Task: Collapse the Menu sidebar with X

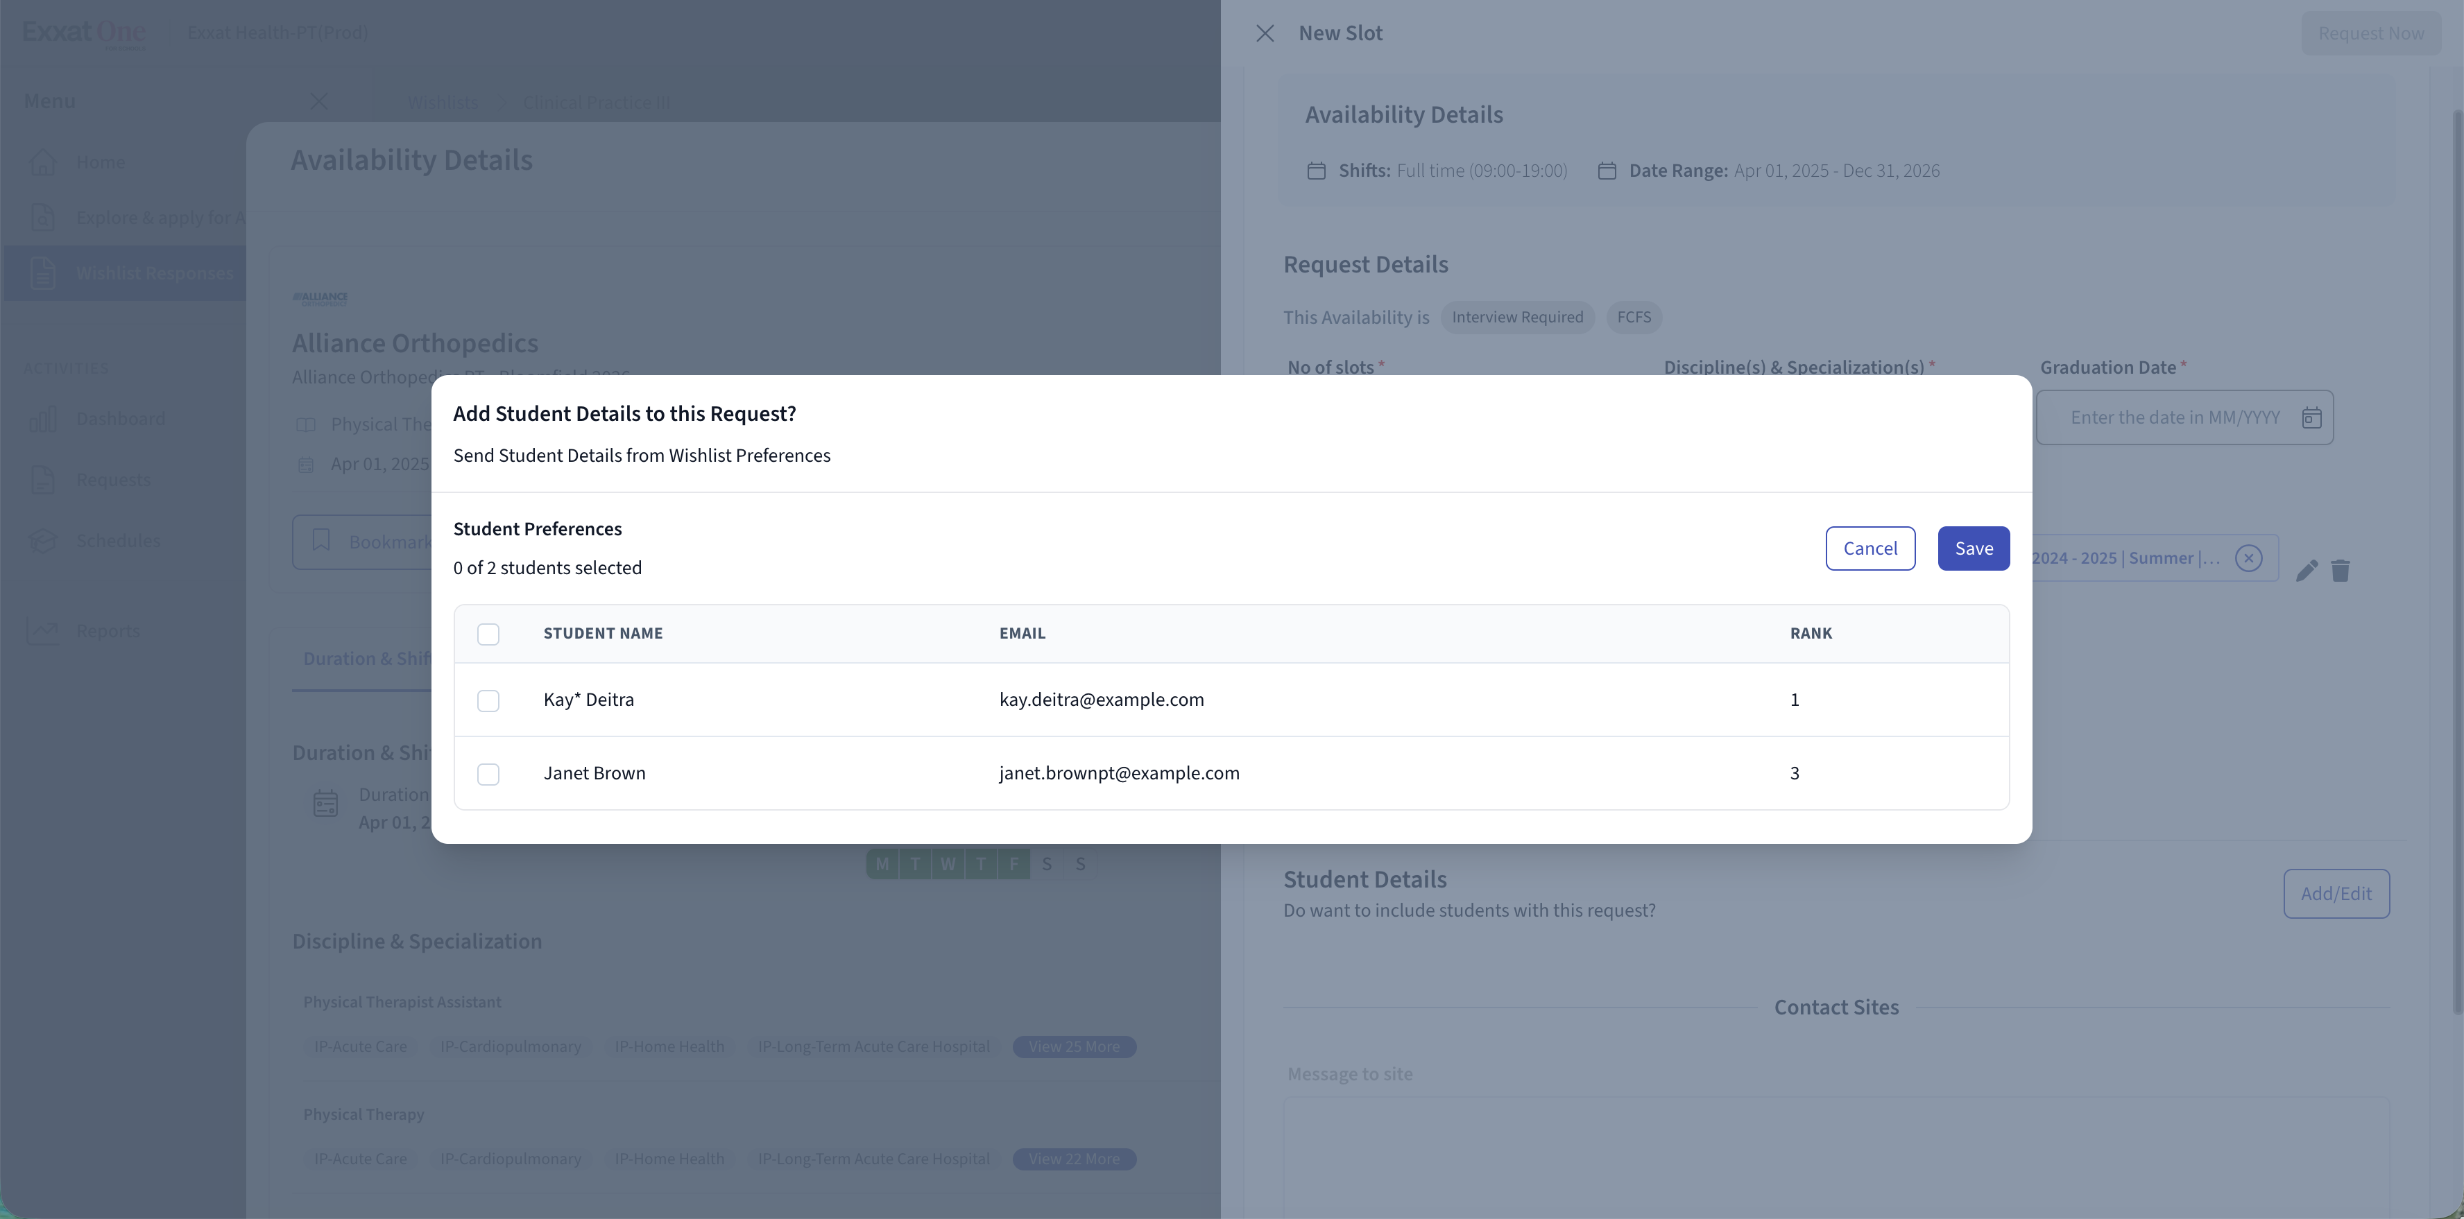Action: tap(320, 101)
